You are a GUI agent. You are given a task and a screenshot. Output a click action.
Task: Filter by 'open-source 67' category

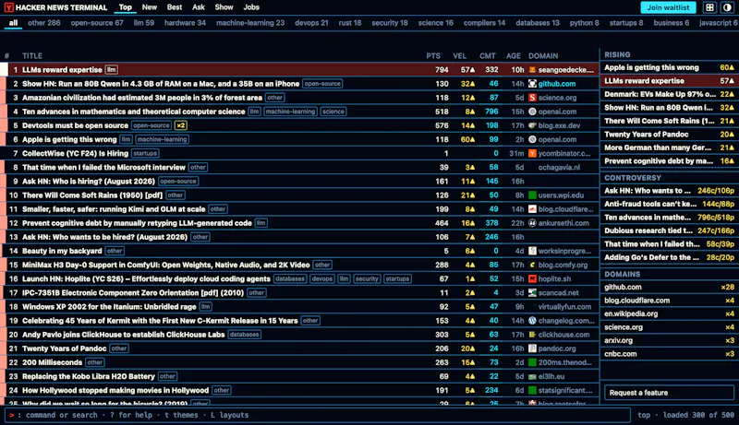(97, 22)
